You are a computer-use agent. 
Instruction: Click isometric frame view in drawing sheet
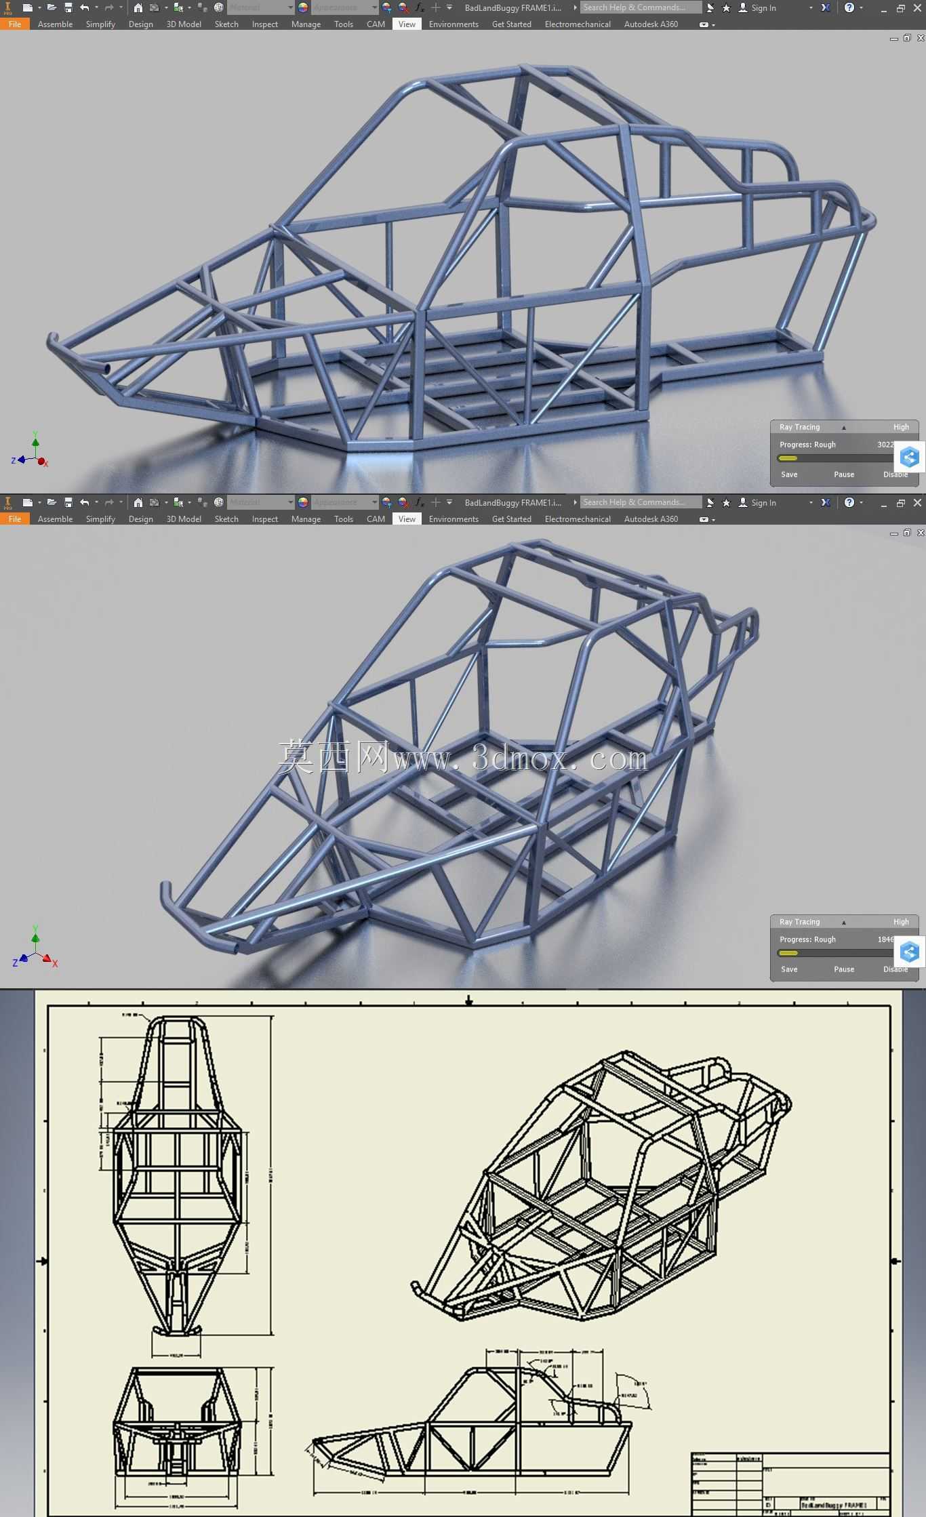601,1186
